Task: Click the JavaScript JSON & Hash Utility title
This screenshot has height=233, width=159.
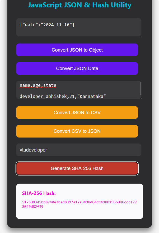Action: point(79,5)
